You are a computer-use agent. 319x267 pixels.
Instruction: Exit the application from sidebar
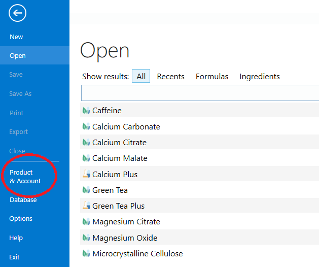point(14,257)
